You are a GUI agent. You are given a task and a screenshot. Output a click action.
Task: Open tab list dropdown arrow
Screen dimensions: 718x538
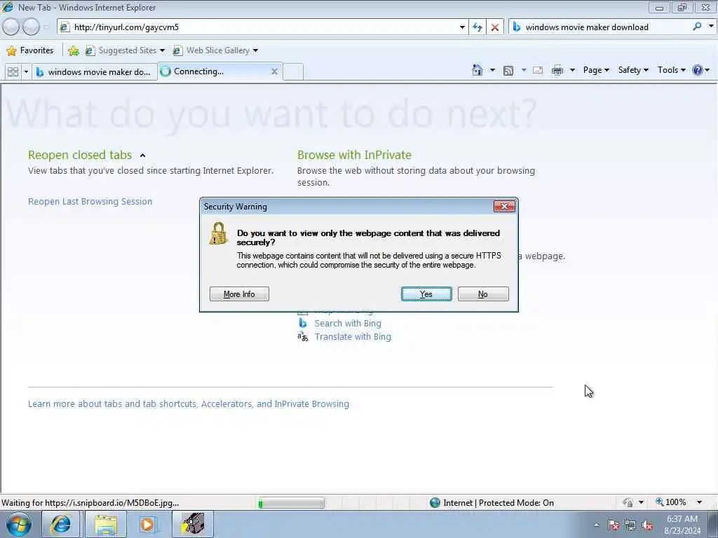(x=26, y=72)
